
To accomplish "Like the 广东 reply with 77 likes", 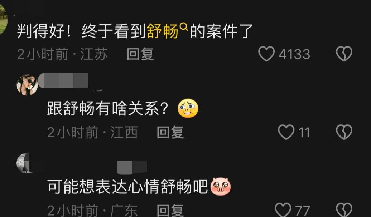I will tap(283, 210).
